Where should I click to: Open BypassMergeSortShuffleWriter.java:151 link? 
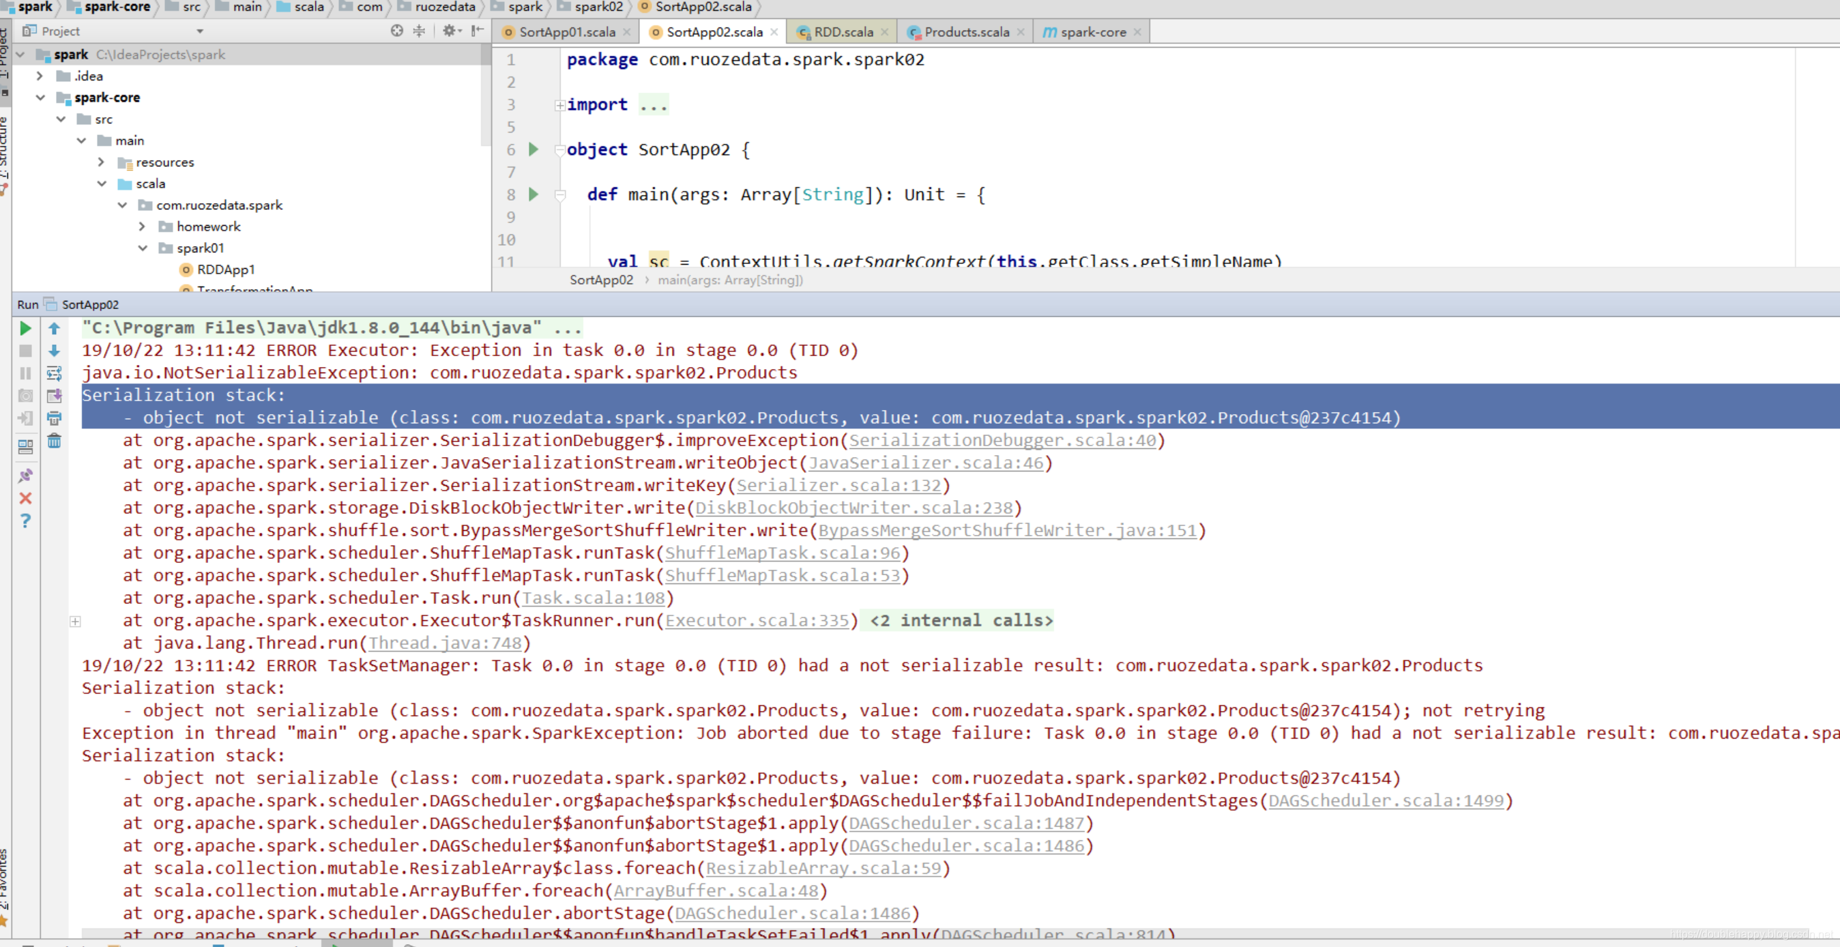(1007, 531)
